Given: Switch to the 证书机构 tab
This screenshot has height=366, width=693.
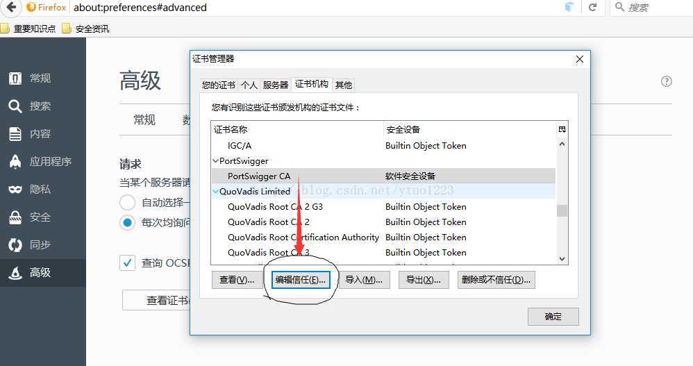Looking at the screenshot, I should 312,84.
